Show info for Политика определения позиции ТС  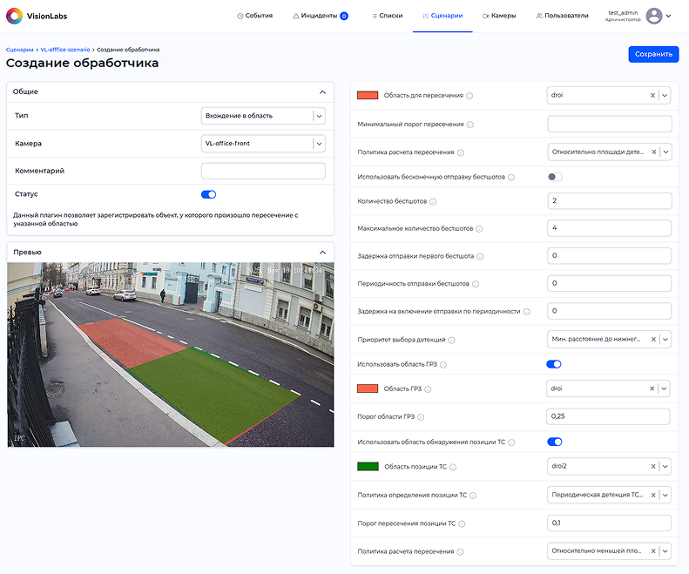click(473, 496)
